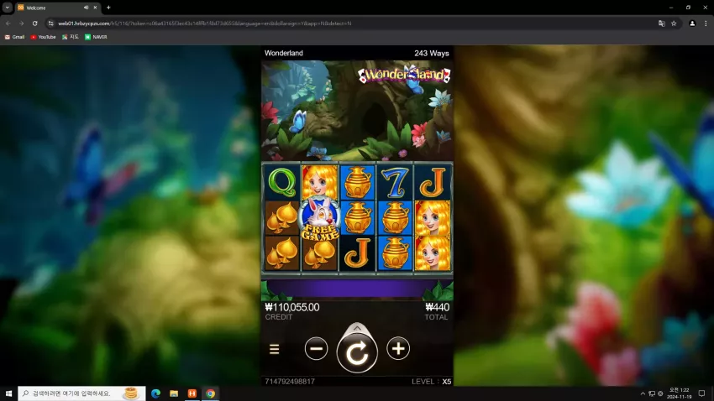Screen dimensions: 714x401
Task: Open the YouTube bookmark
Action: coord(43,37)
